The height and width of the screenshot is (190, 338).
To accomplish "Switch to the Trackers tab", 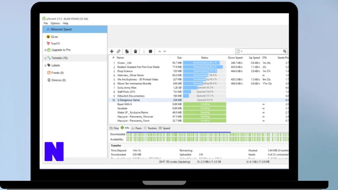I will (150, 128).
